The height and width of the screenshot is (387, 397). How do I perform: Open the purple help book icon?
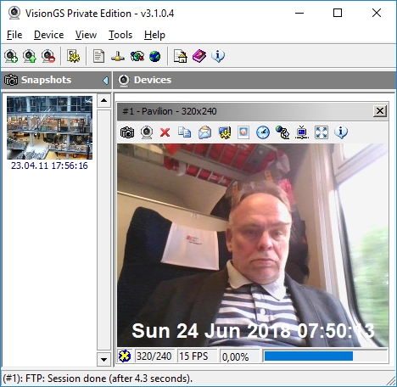199,56
